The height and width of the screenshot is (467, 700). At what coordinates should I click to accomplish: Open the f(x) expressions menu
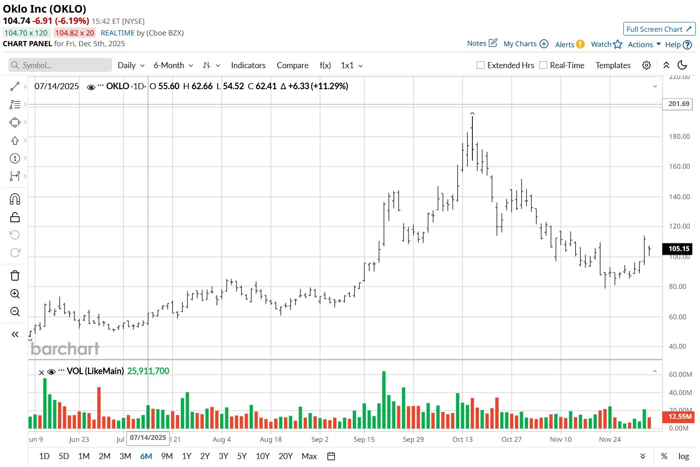[x=325, y=65]
